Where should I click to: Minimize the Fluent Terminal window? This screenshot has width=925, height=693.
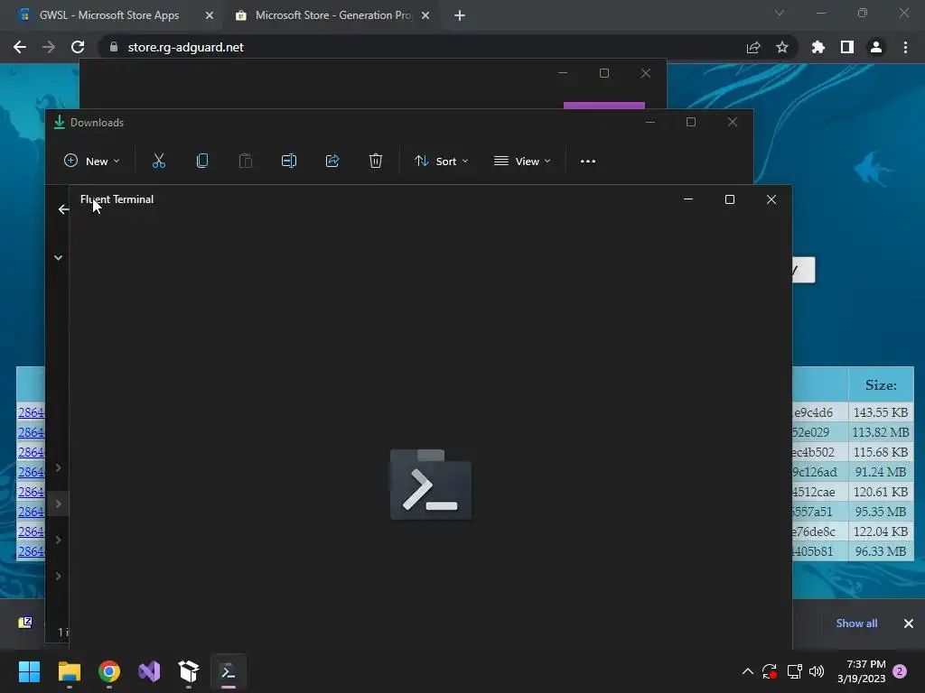coord(687,199)
